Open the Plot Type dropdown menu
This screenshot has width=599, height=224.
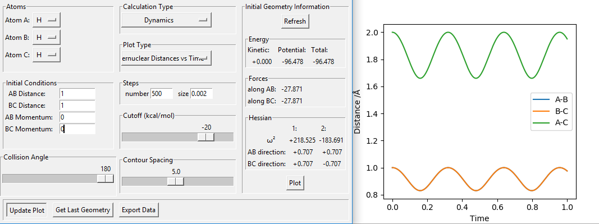click(x=166, y=58)
